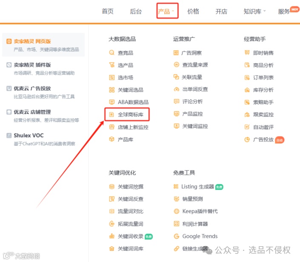This screenshot has width=300, height=262.
Task: Click the 广告投放 pie chart icon
Action: 247,139
